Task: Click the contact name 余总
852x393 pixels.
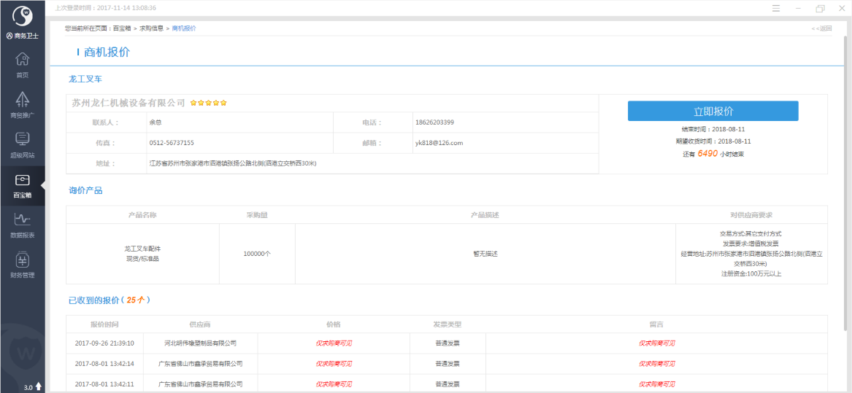Action: tap(156, 122)
